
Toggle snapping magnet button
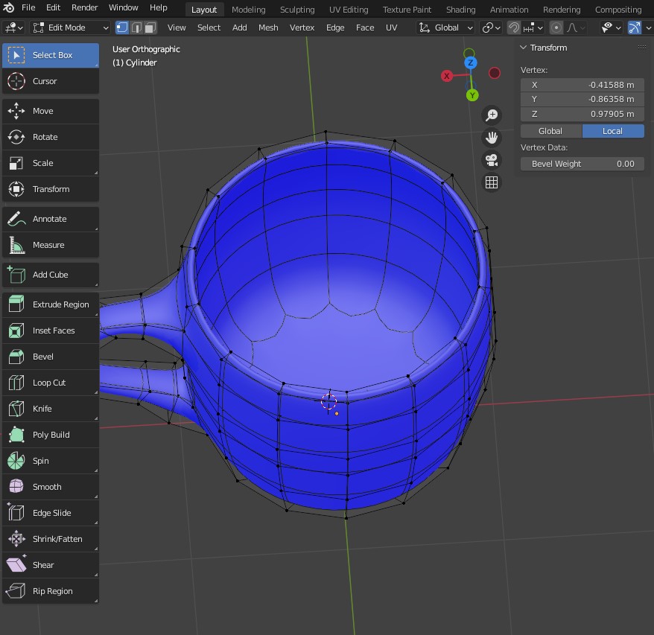coord(513,28)
